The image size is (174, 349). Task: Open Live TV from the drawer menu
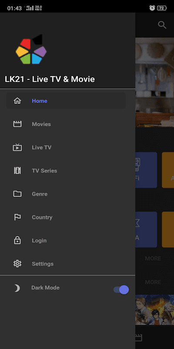[x=66, y=147]
